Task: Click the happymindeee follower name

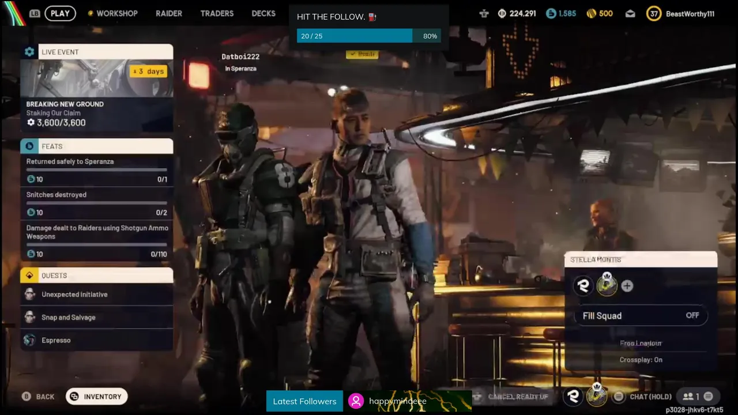Action: [398, 401]
